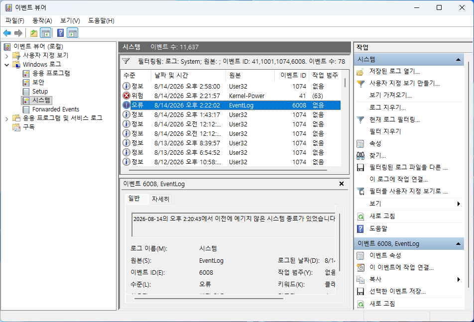Click the floppy disk icon for 필터링된 로그 파일 저장
474x322 pixels.
[x=360, y=167]
